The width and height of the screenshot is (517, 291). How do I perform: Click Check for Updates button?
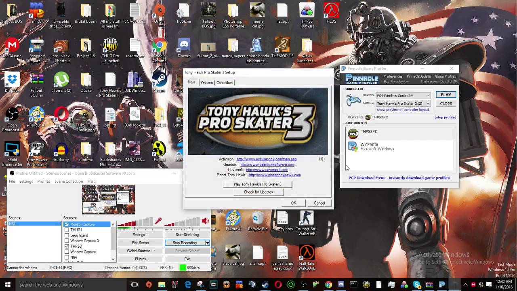(x=258, y=192)
